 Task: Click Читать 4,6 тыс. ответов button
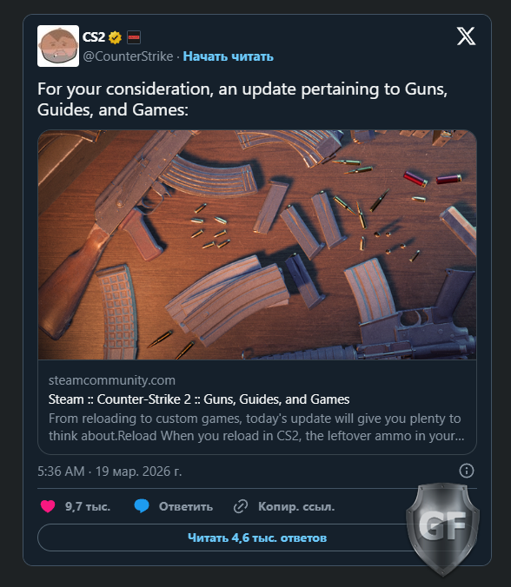[257, 538]
